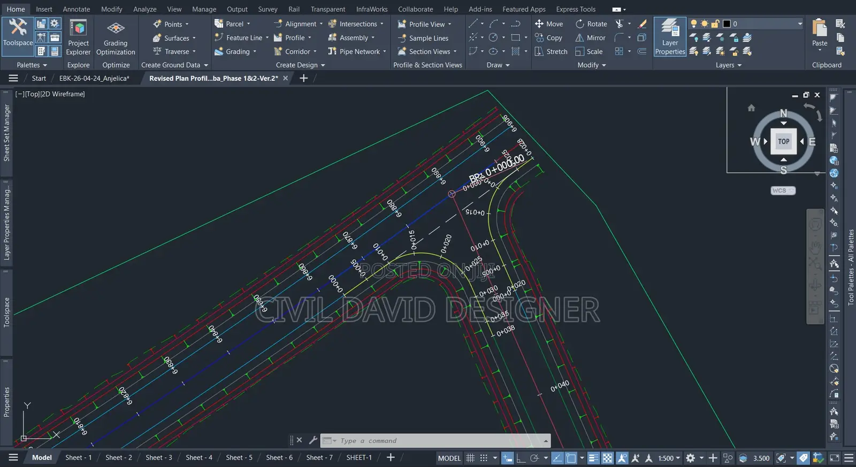Launch Project Explorer
This screenshot has height=467, width=856.
click(78, 37)
